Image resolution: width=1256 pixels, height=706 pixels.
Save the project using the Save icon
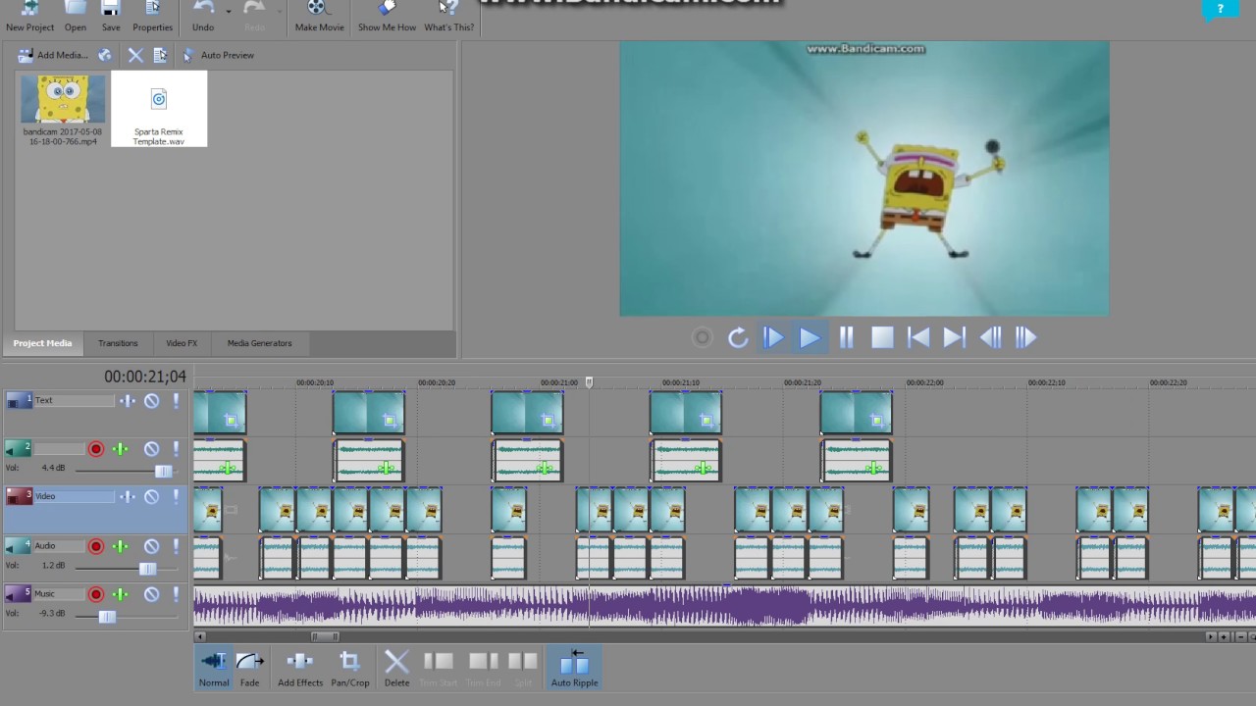coord(111,16)
